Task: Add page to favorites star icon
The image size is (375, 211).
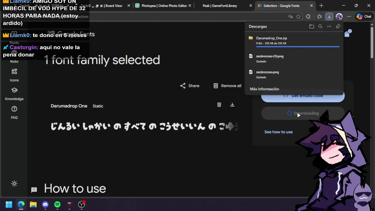Action: point(298,16)
